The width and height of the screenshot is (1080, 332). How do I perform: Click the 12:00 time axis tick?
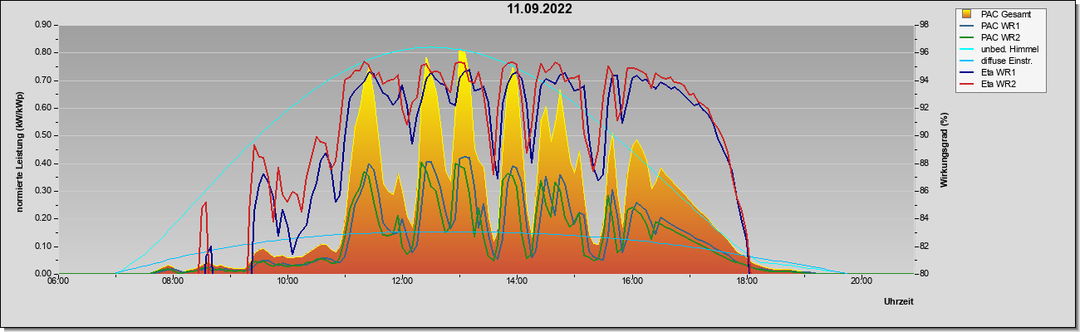tap(402, 281)
